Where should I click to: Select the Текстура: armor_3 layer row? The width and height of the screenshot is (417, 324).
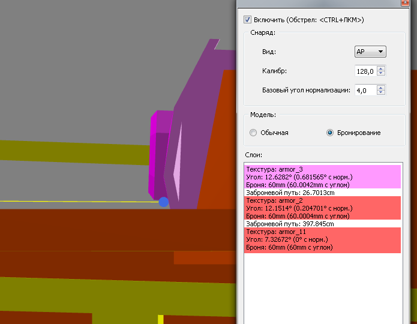click(322, 169)
